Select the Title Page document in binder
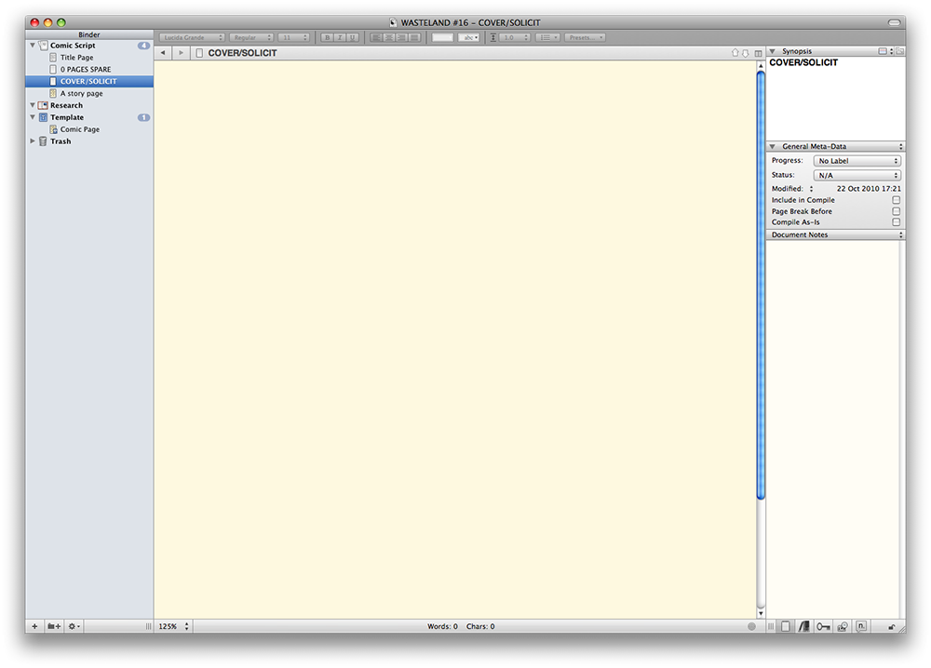Screen dimensions: 931x668 tap(76, 58)
